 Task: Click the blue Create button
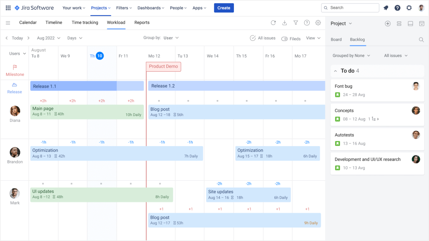point(224,8)
